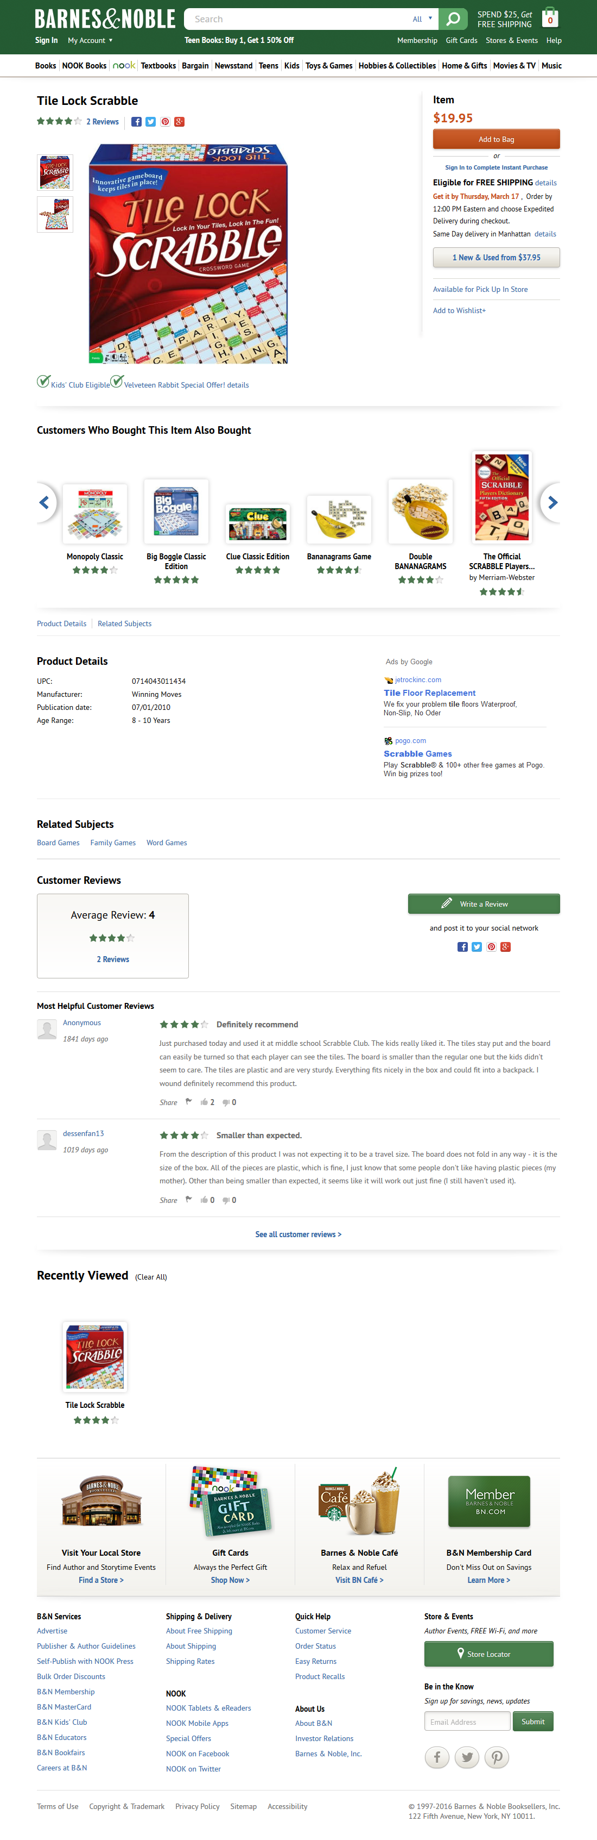Viewport: 597px width, 1840px height.
Task: Mark first review helpful with thumbs up
Action: (204, 1102)
